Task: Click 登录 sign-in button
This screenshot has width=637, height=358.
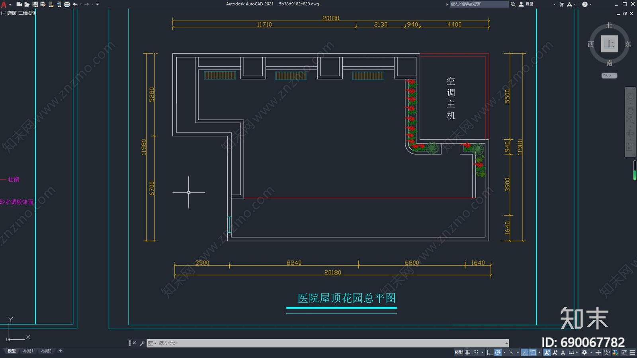Action: click(526, 4)
